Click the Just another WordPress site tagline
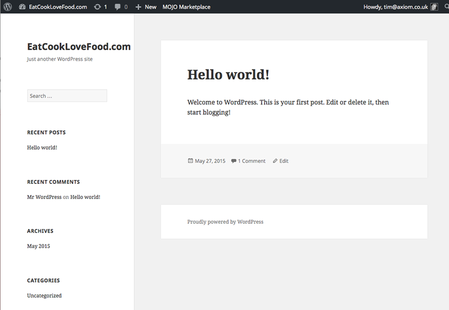 click(60, 59)
